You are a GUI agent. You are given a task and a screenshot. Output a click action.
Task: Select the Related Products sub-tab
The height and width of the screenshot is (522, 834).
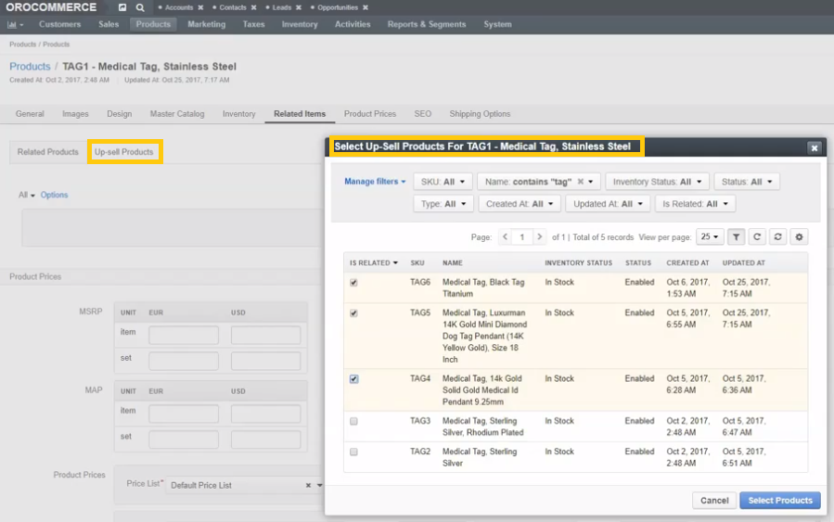point(48,152)
